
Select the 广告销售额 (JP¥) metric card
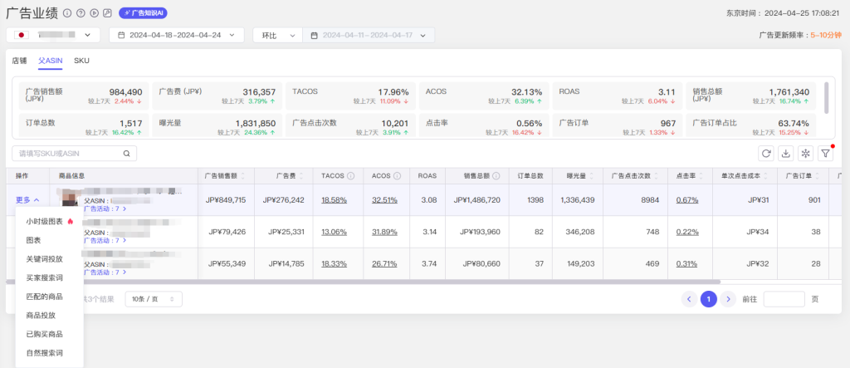pyautogui.click(x=84, y=96)
